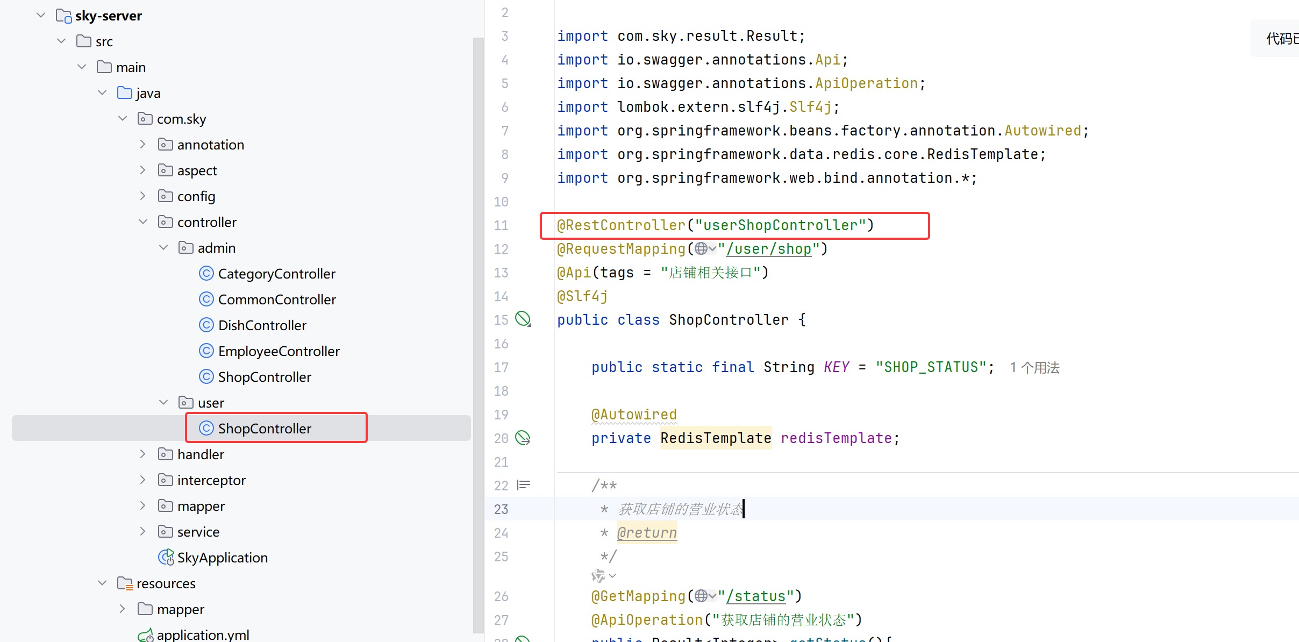Screen dimensions: 1299x642
Task: Expand the mapper folder under resources
Action: click(x=123, y=609)
